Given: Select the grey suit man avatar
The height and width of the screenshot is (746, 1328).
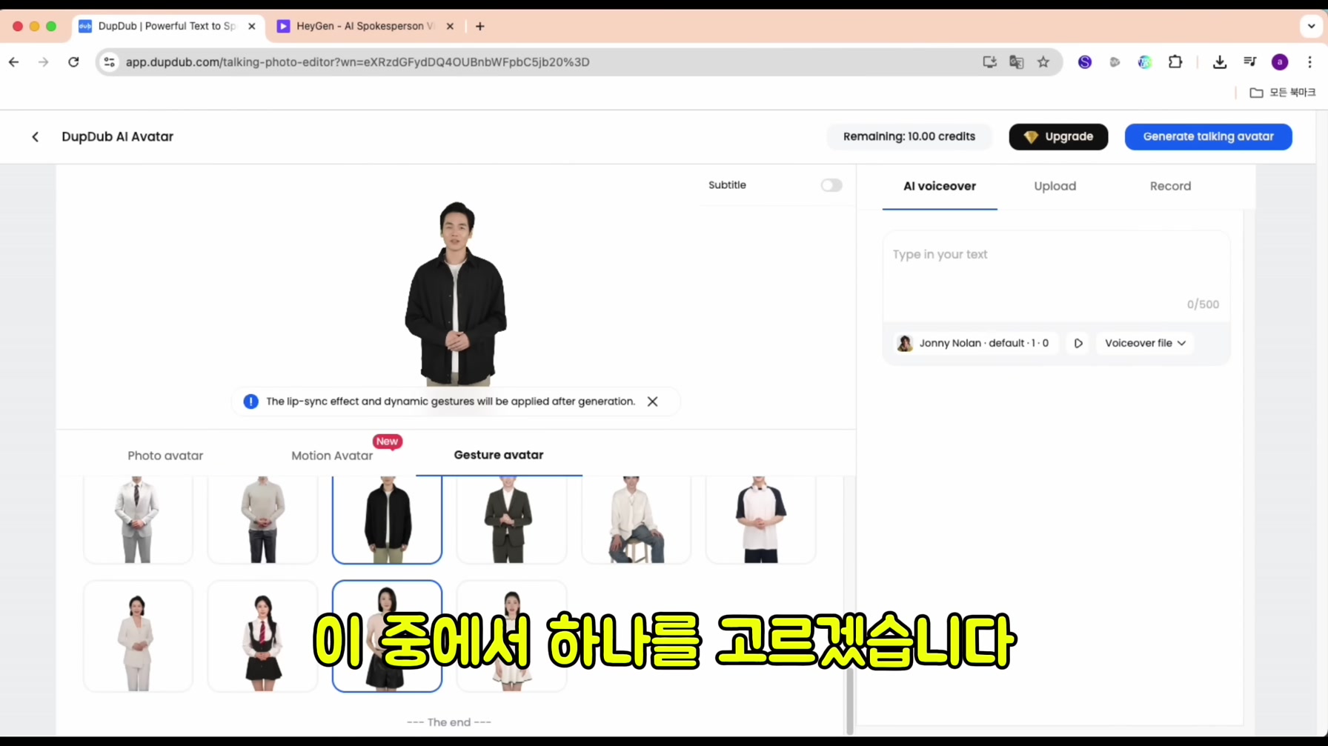Looking at the screenshot, I should [x=138, y=519].
